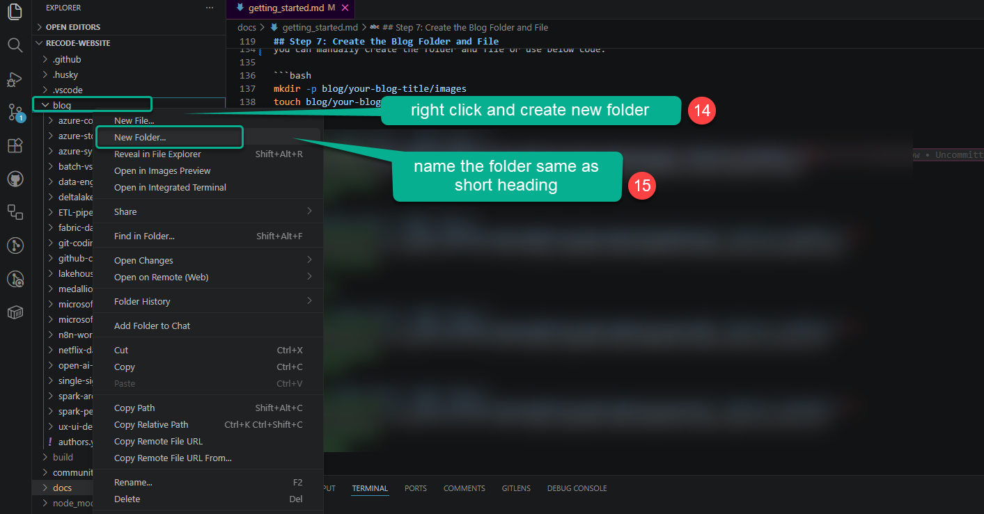Choose Copy Remote File URL From...
Viewport: 984px width, 514px height.
(208, 458)
